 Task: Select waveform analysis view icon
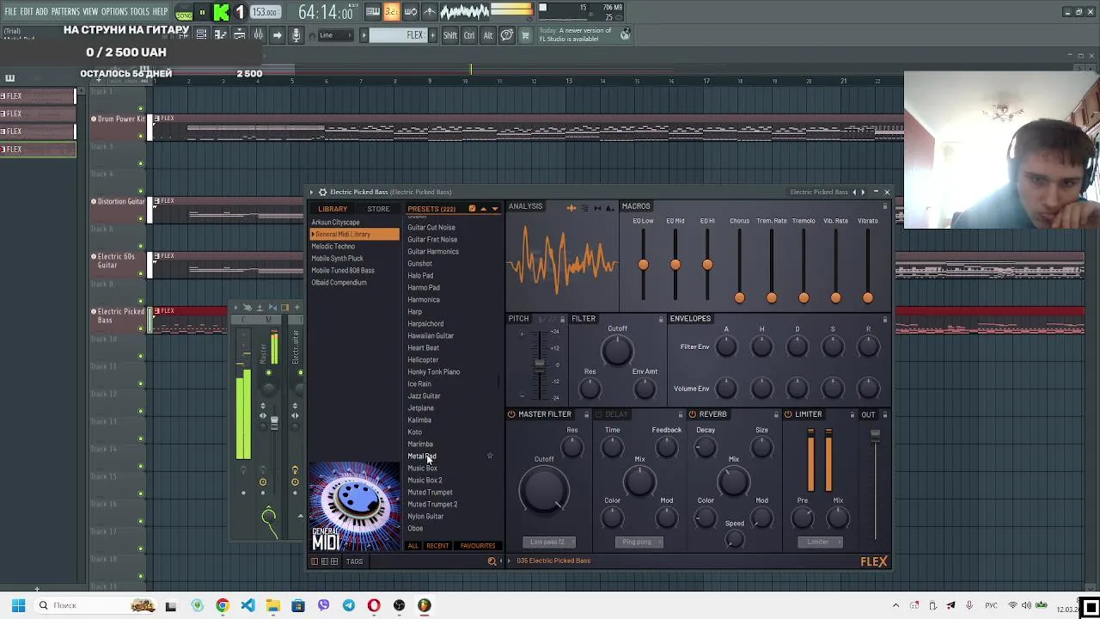pos(571,207)
